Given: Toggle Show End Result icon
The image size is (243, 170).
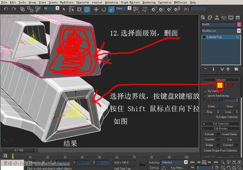Looking at the screenshot, I should click(213, 69).
